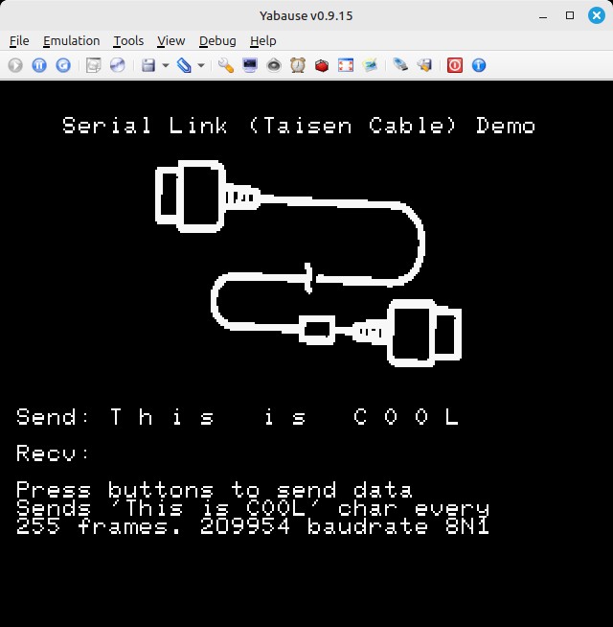Open Settings with the wrench icon
Screen dimensions: 613x627
[x=226, y=65]
